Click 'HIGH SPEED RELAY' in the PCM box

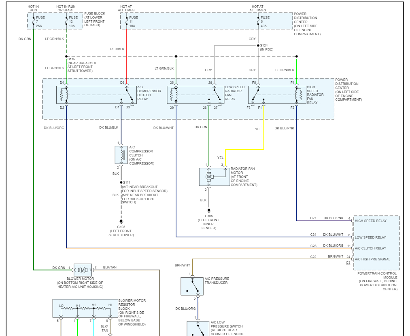[x=370, y=221]
